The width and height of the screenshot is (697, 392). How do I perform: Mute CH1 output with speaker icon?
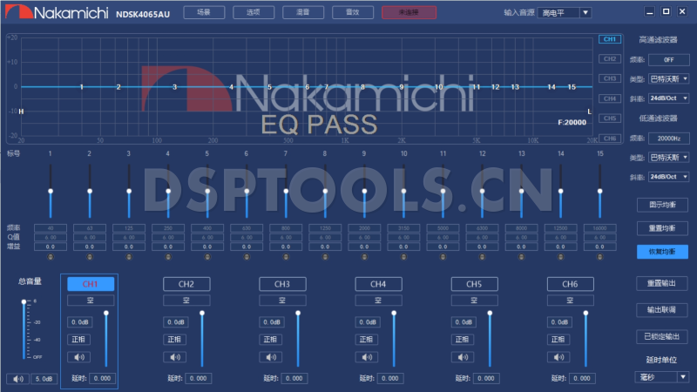coord(79,356)
